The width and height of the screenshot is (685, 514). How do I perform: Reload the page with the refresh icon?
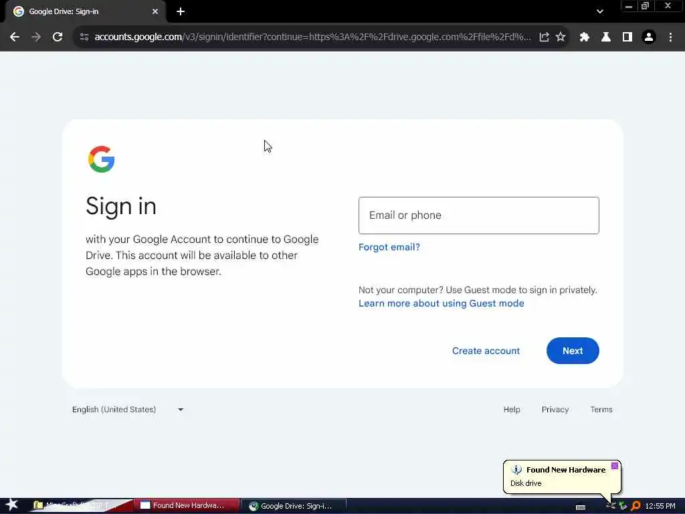tap(58, 37)
